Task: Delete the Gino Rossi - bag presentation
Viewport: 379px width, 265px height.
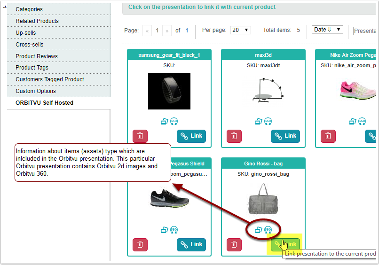Action: click(x=234, y=244)
